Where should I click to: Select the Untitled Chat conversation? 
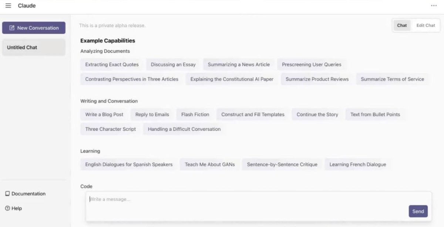point(34,47)
